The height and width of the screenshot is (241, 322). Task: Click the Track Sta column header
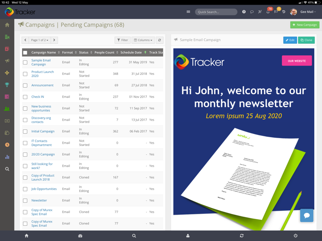[156, 52]
